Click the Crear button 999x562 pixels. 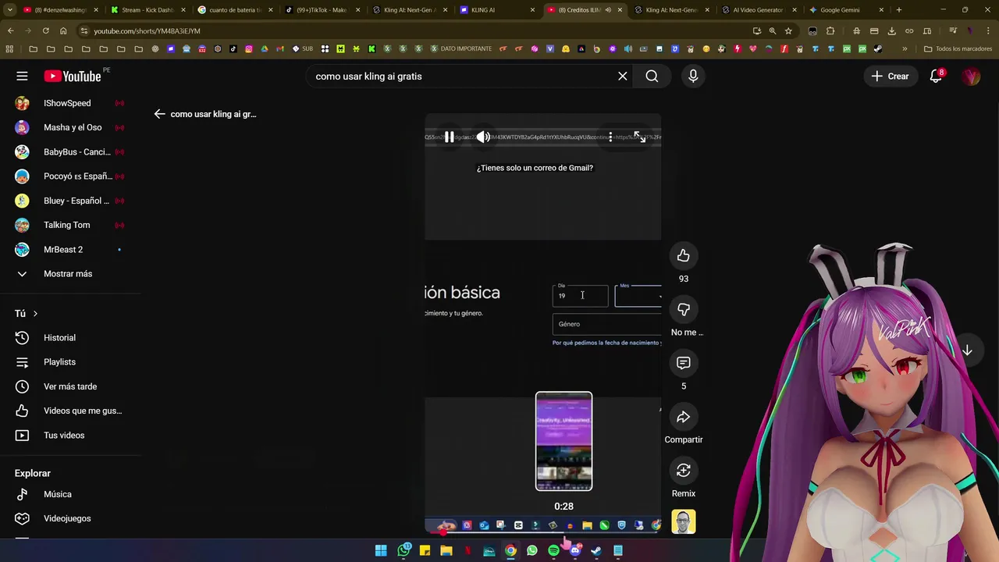(890, 76)
